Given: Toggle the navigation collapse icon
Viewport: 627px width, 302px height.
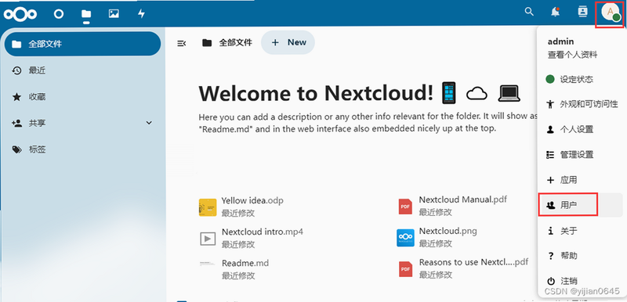Looking at the screenshot, I should tap(181, 43).
